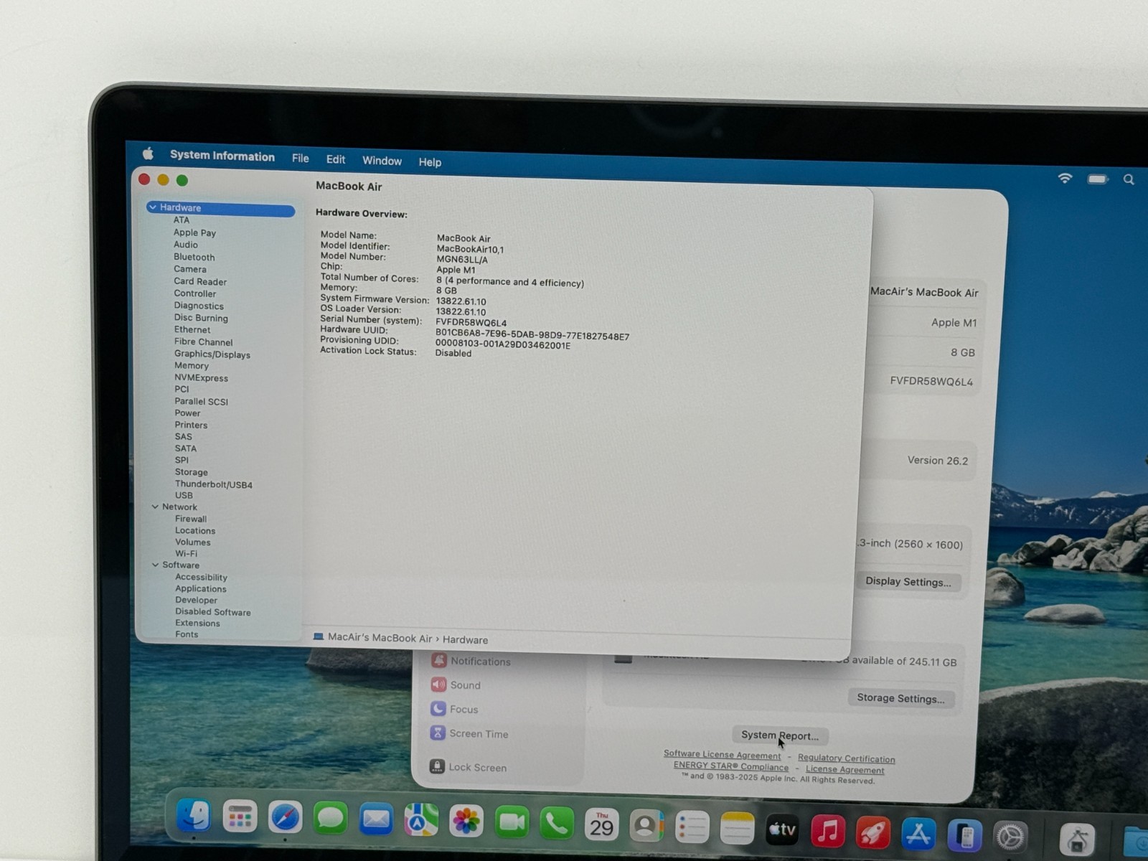1148x861 pixels.
Task: Open the Software License Agreement link
Action: tap(722, 755)
